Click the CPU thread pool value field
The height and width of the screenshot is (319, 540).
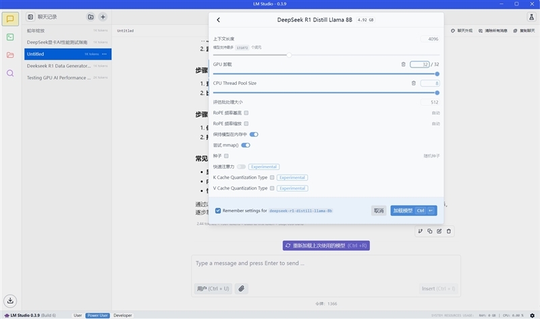(430, 83)
